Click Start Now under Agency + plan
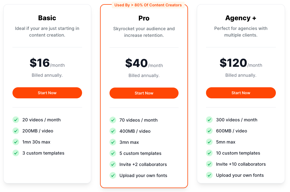The image size is (290, 192). [241, 93]
